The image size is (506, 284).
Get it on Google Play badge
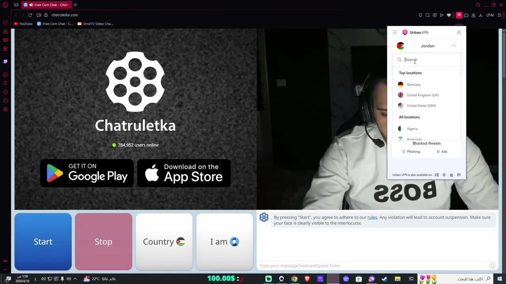[x=87, y=173]
